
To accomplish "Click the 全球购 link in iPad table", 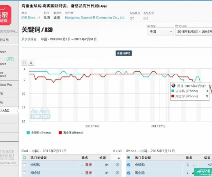I will (x=35, y=165).
